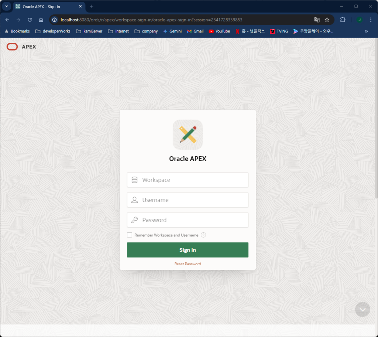The height and width of the screenshot is (337, 378).
Task: Minimize the browser window
Action: (341, 7)
